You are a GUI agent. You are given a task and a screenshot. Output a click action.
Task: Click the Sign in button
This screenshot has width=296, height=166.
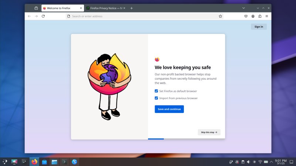(259, 27)
